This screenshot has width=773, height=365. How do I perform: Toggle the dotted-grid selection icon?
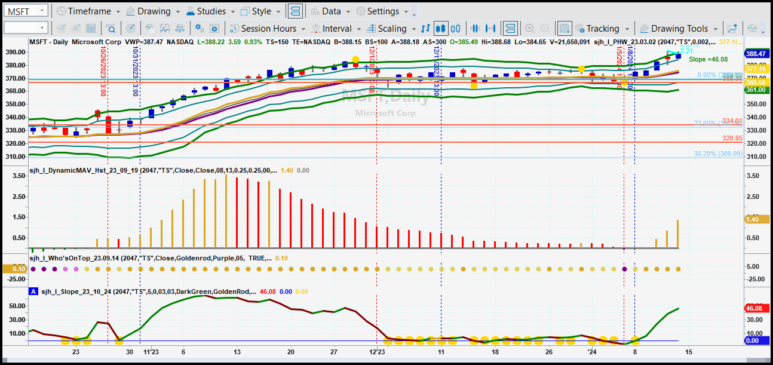[x=564, y=28]
